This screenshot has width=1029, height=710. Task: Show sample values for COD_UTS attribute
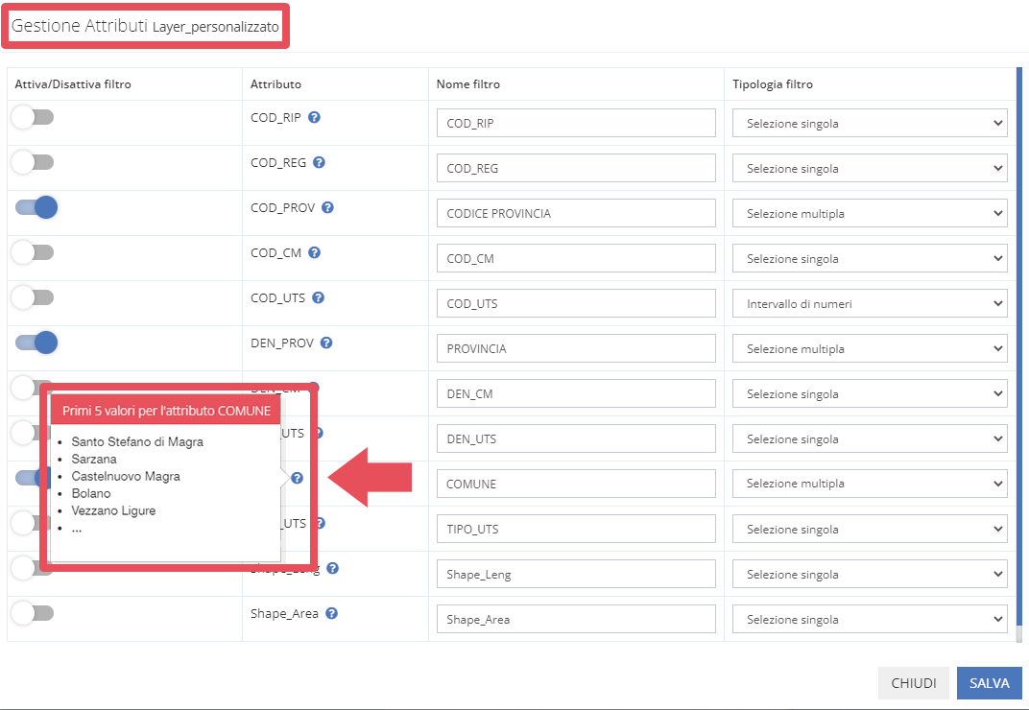[x=319, y=298]
